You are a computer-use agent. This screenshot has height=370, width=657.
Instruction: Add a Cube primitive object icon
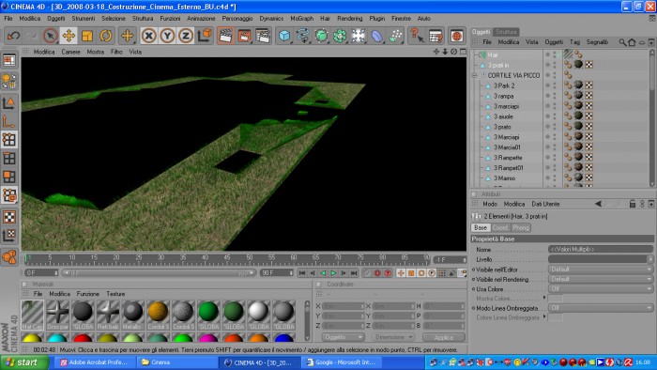coord(284,36)
